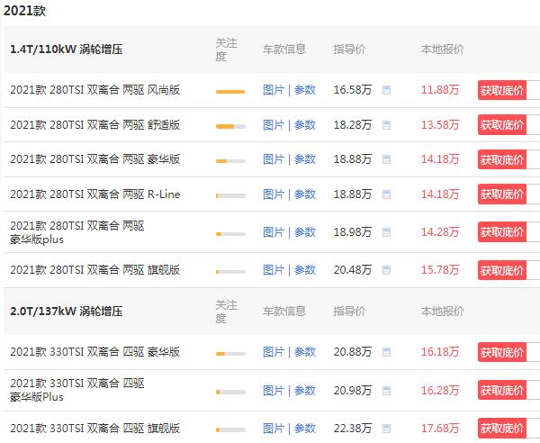Click 获取底价 in 两驱 豪华版 row
Viewport: 540px width, 443px height.
[502, 159]
